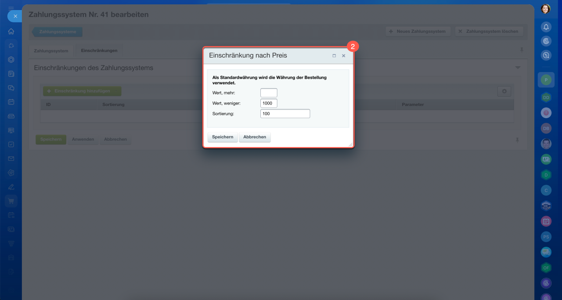
Task: Click the Wert, weniger field
Action: coord(269,103)
